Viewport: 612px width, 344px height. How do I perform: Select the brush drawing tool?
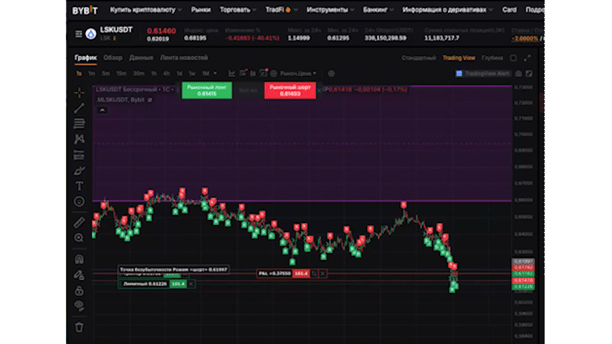click(80, 171)
